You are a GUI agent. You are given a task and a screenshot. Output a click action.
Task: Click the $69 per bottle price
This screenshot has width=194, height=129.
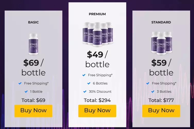pyautogui.click(x=33, y=67)
